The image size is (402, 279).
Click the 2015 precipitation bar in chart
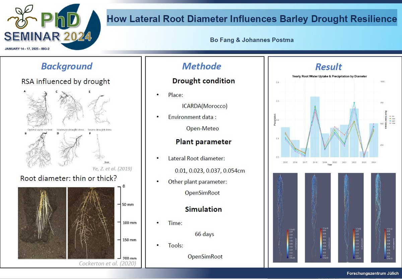285,142
